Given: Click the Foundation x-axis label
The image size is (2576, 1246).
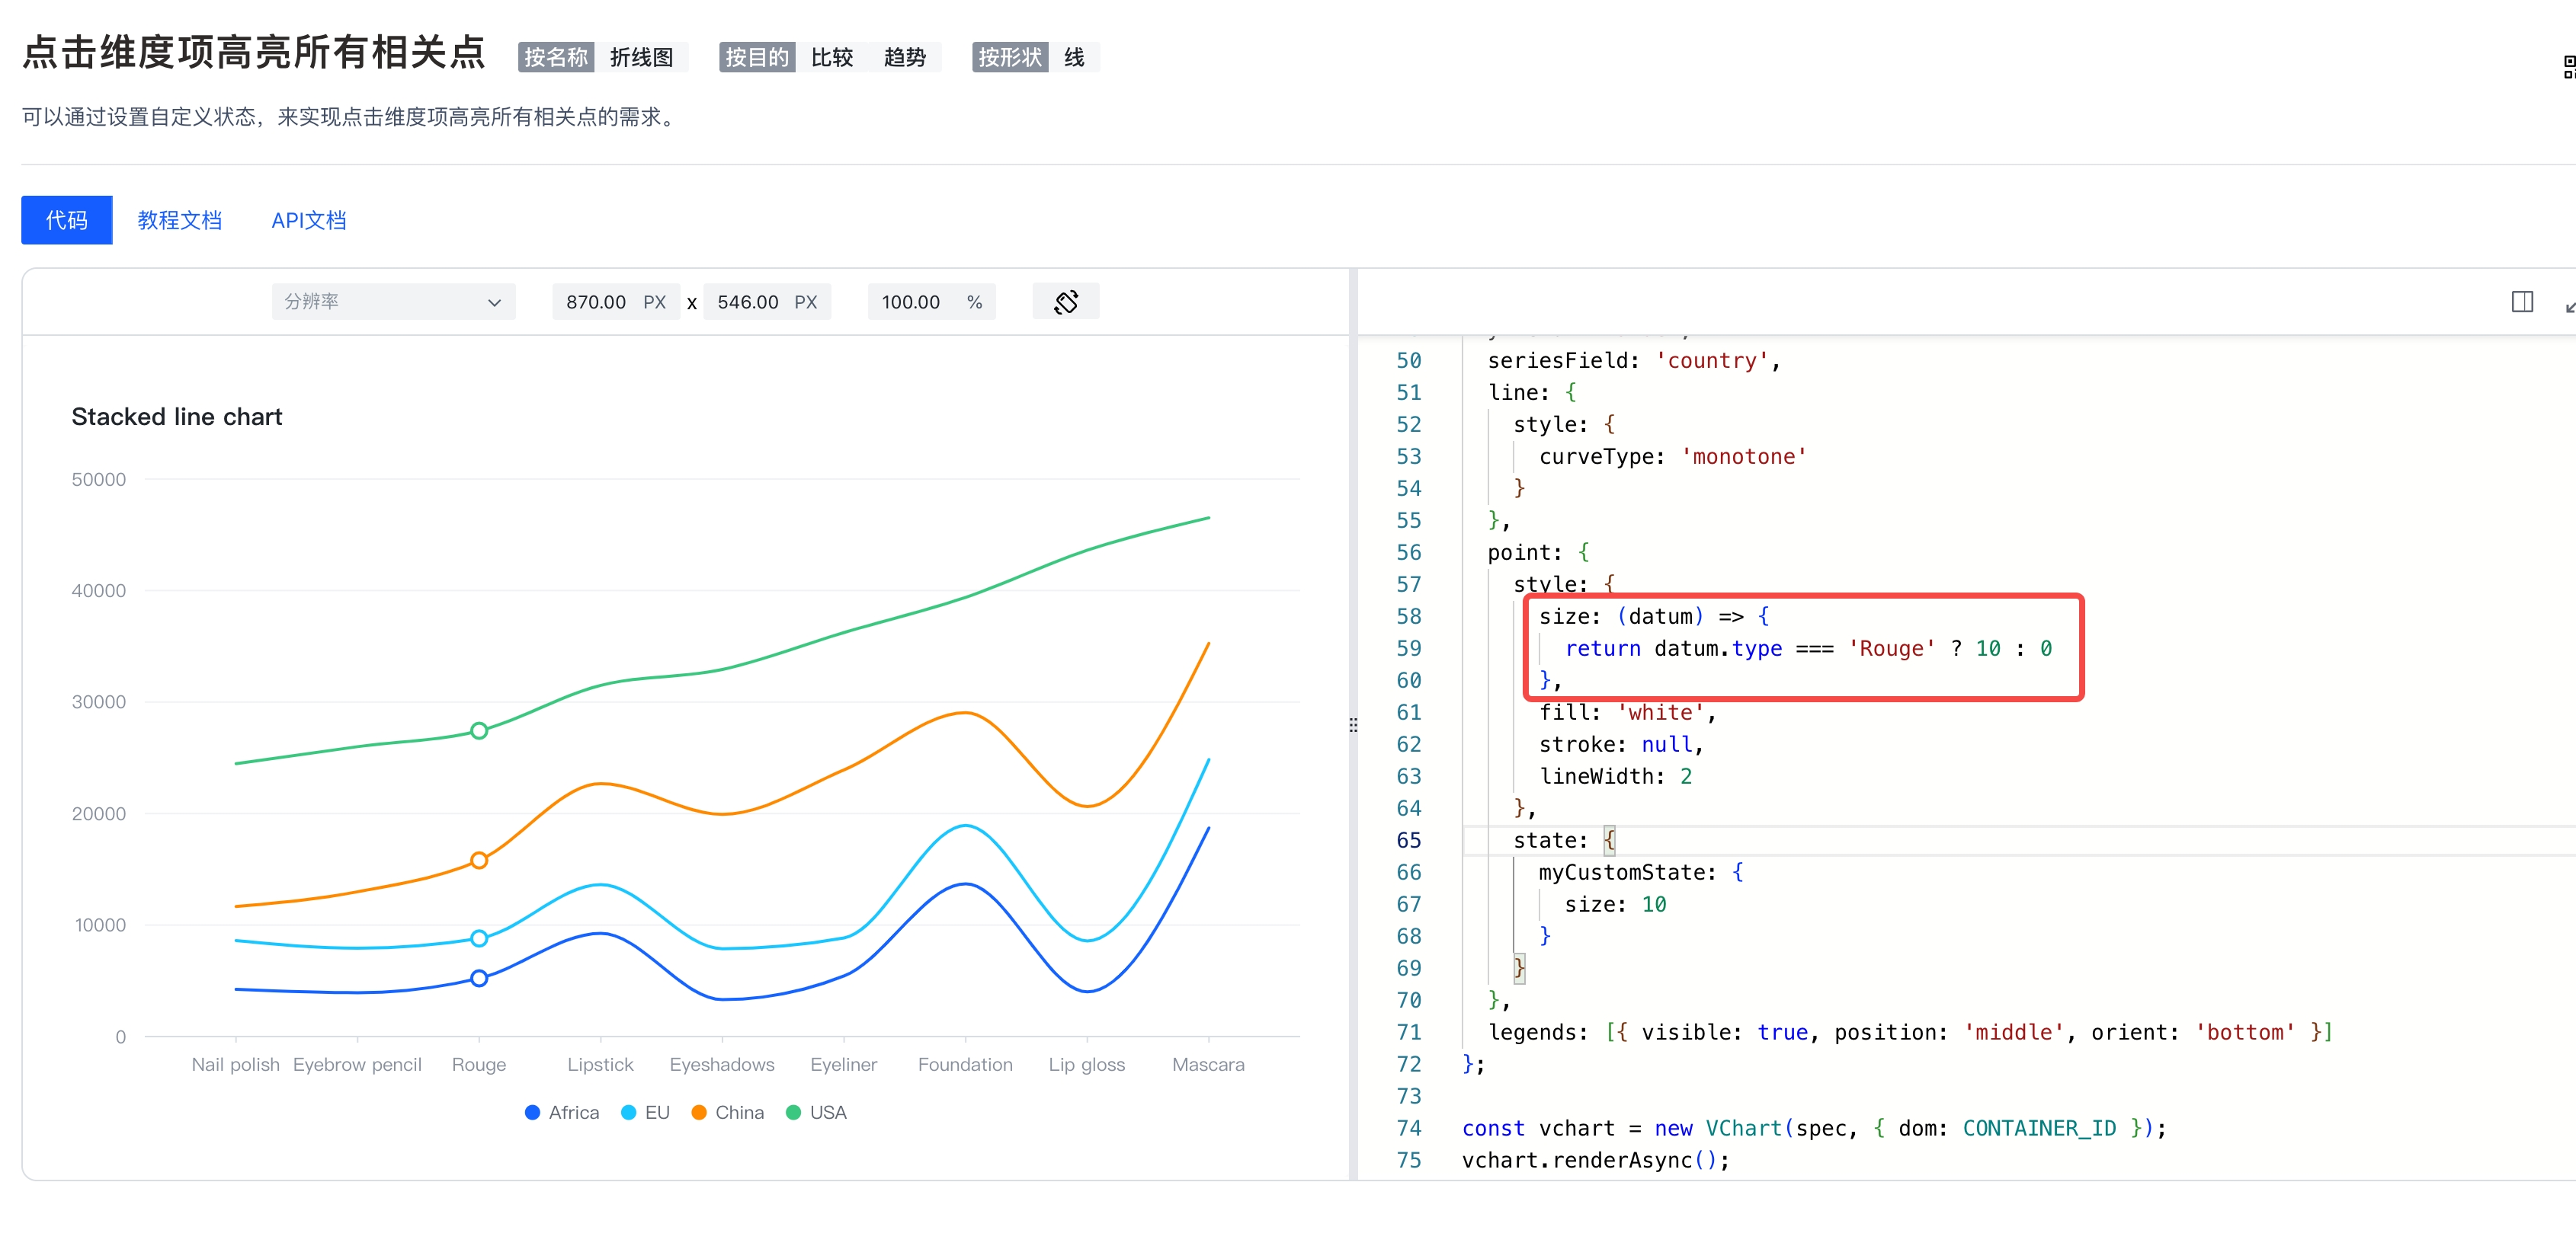Looking at the screenshot, I should coord(965,1064).
